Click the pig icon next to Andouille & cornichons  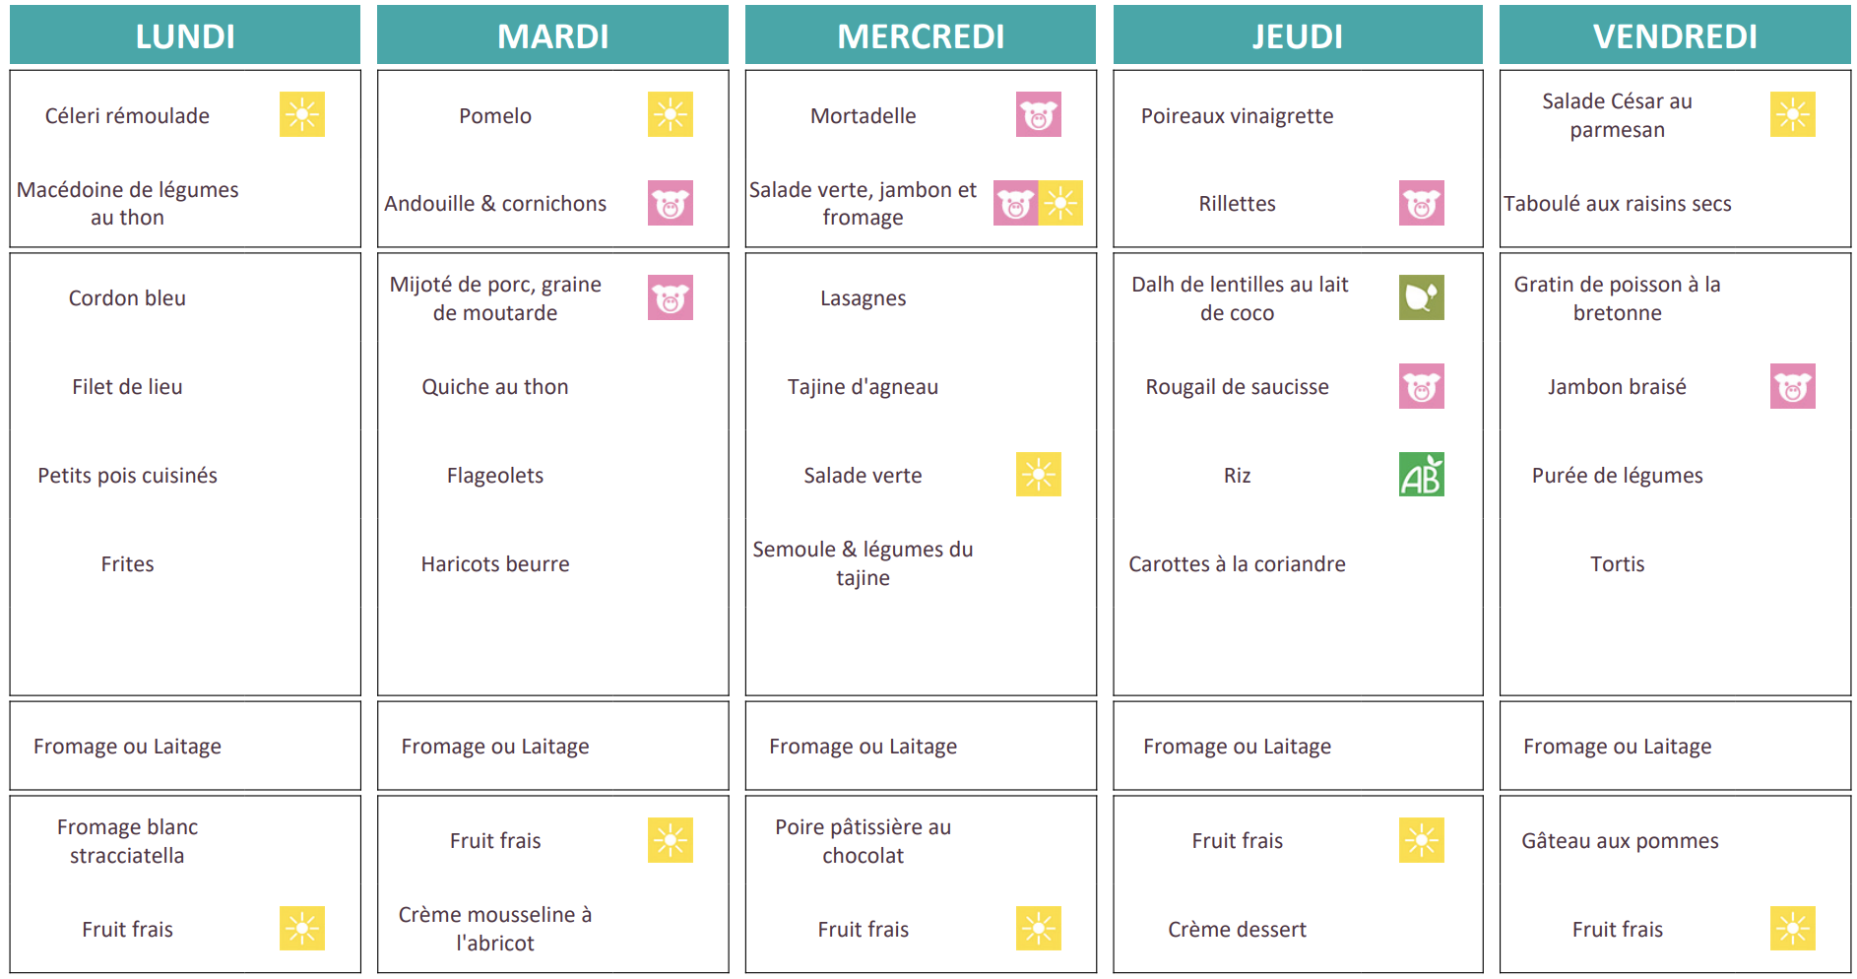[x=670, y=203]
